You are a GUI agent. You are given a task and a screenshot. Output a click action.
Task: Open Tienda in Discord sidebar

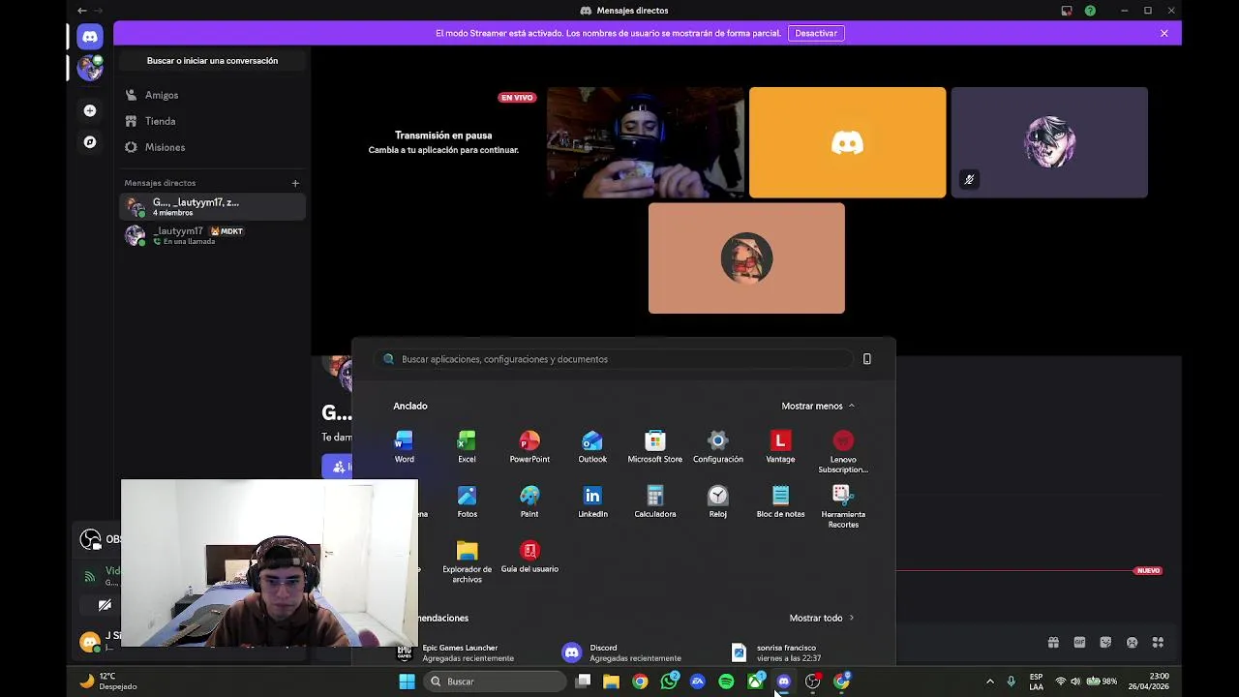click(x=212, y=121)
